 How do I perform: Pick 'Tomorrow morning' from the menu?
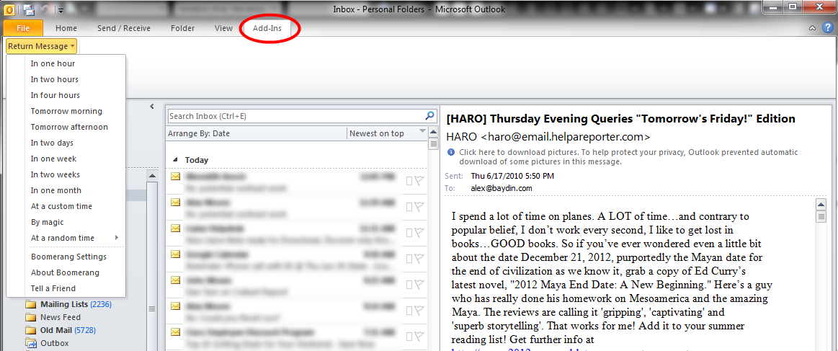coord(66,111)
